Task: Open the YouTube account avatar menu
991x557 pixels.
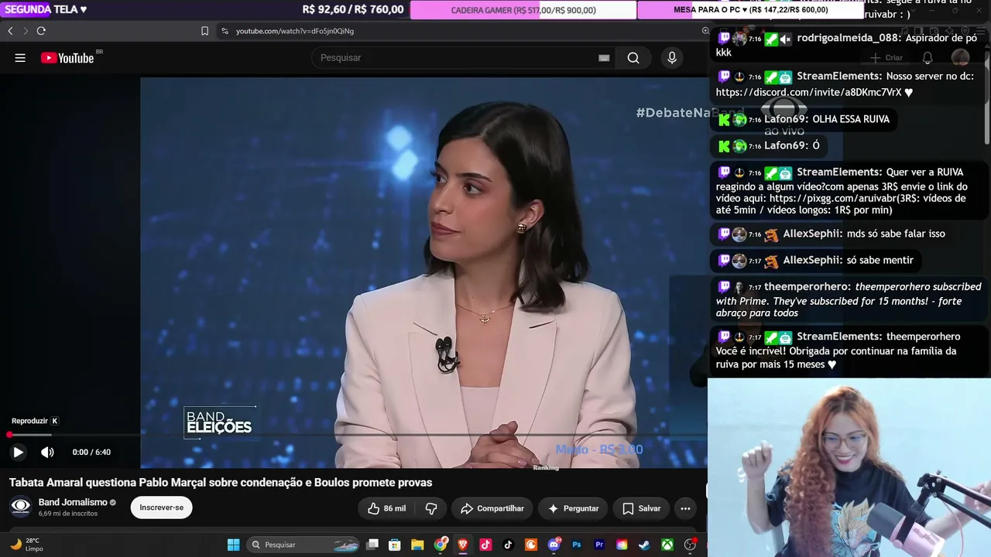Action: coord(960,58)
